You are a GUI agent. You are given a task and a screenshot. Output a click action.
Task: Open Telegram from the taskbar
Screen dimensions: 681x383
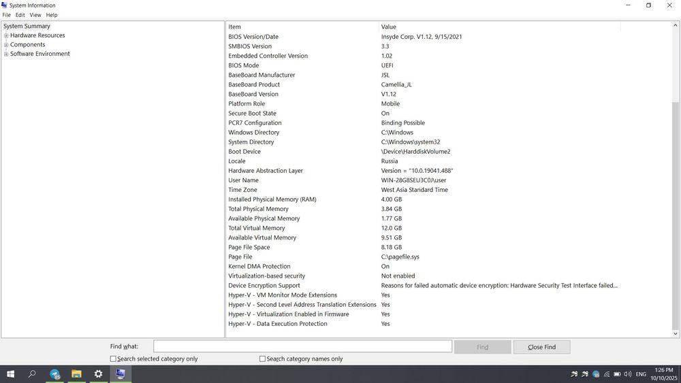coord(54,373)
